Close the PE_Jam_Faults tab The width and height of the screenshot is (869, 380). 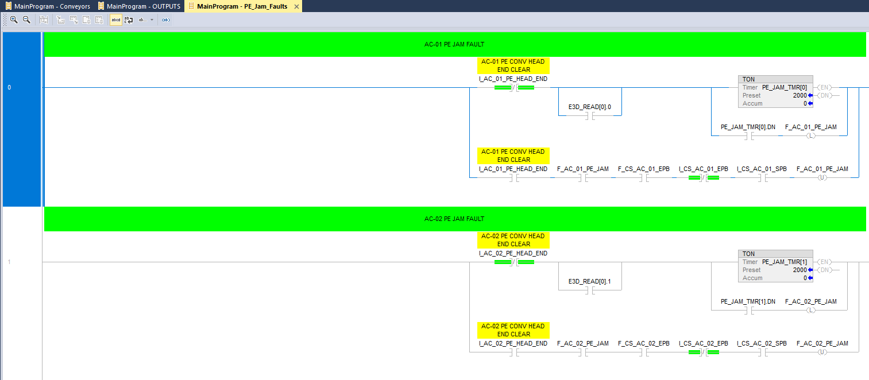click(x=296, y=6)
